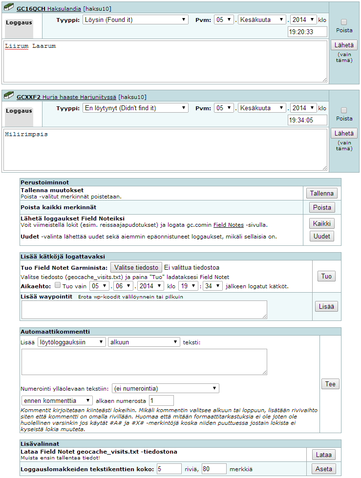Click the Automaattikommentti text area
The height and width of the screenshot is (478, 361).
pos(144,362)
